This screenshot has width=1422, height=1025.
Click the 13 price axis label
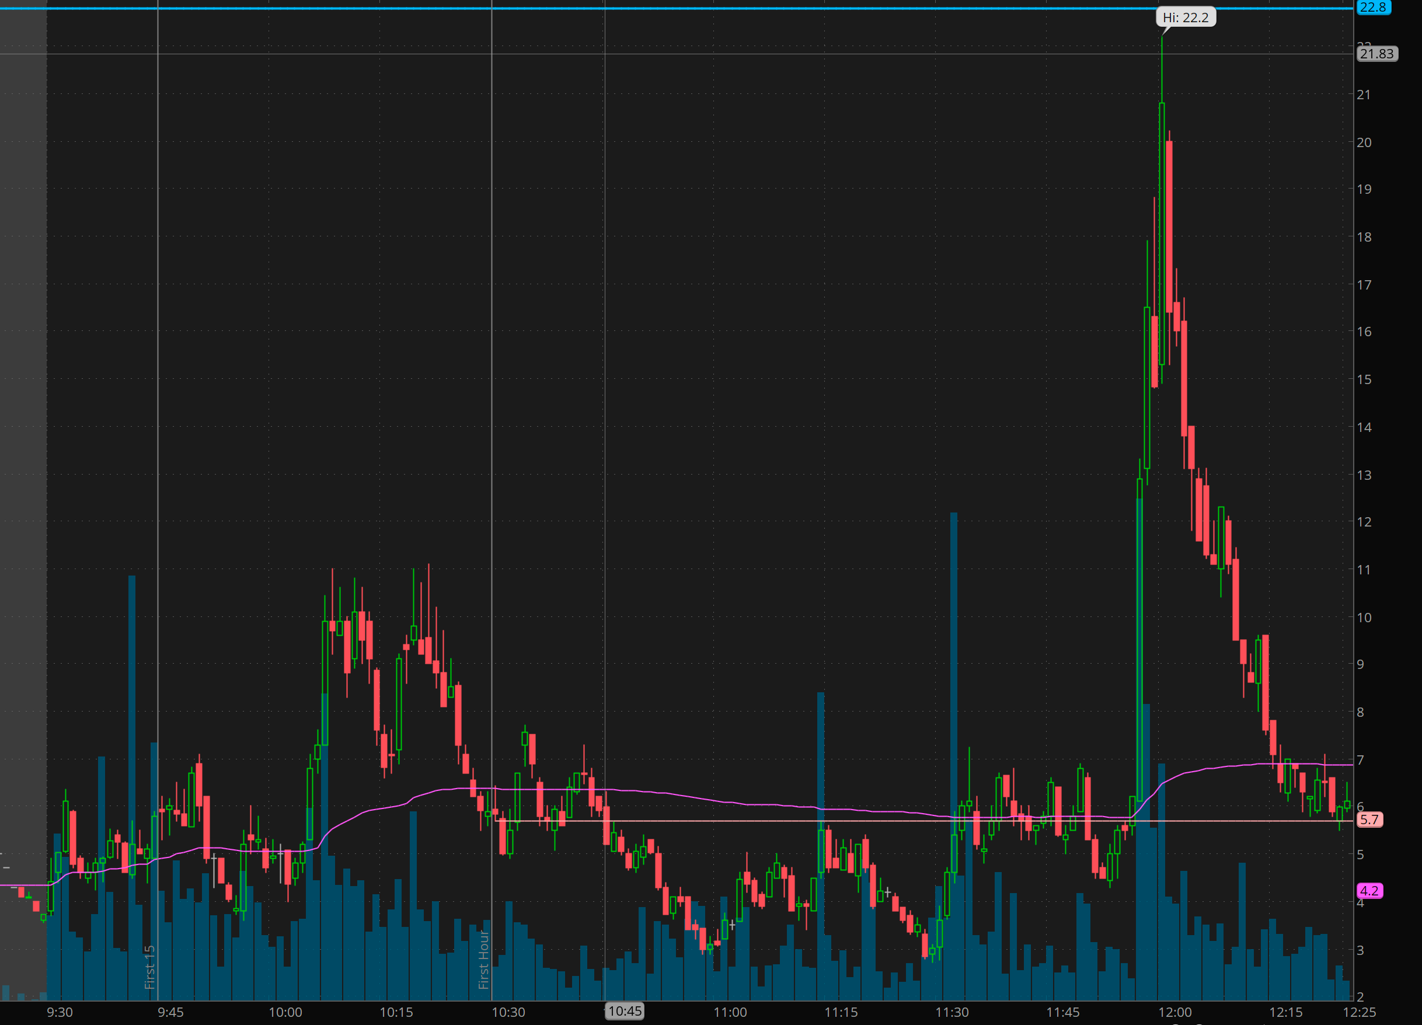pyautogui.click(x=1363, y=475)
